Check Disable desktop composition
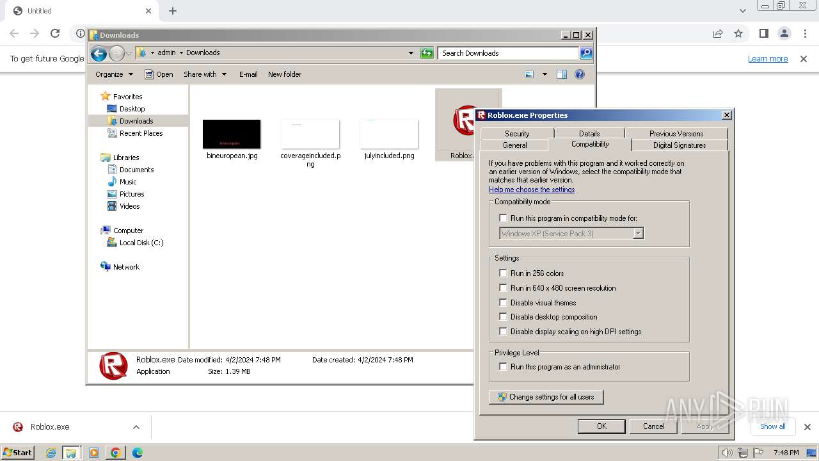Viewport: 819px width, 461px height. point(503,317)
